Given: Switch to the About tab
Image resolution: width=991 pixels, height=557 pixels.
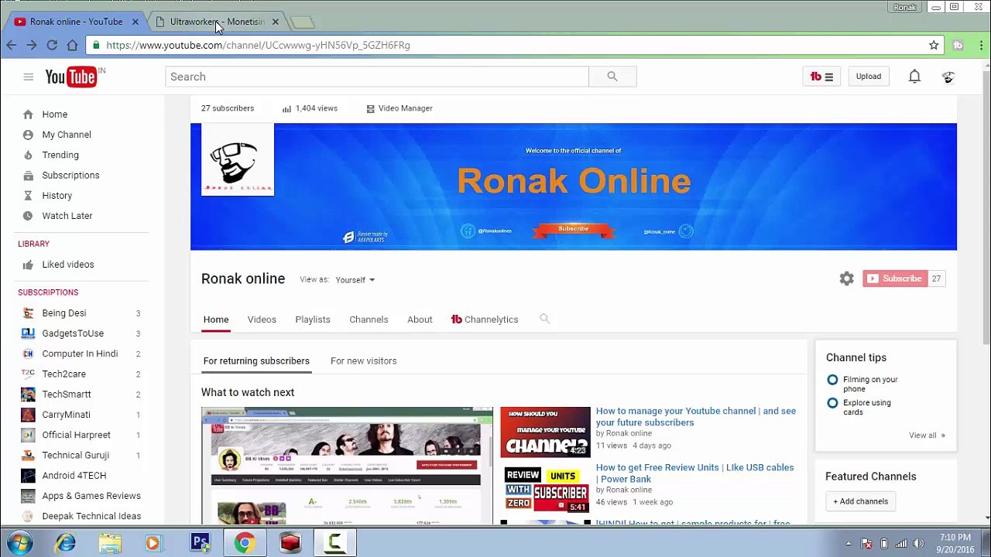Looking at the screenshot, I should [x=420, y=320].
